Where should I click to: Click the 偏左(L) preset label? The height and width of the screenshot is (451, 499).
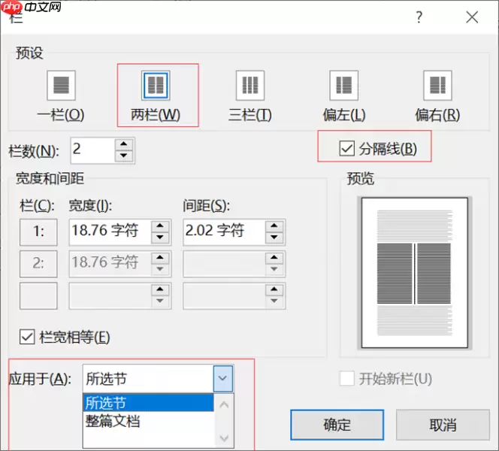(344, 114)
